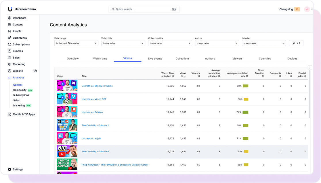Sort table by Views column header
Viewport: 321px width, 183px height.
click(183, 74)
